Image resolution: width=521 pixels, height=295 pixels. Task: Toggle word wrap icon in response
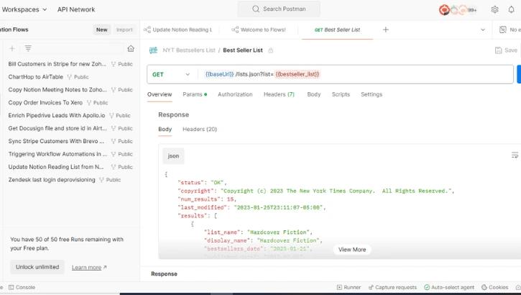pyautogui.click(x=515, y=155)
